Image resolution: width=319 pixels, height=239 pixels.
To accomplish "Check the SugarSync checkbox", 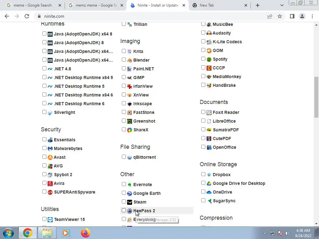I will pyautogui.click(x=203, y=200).
